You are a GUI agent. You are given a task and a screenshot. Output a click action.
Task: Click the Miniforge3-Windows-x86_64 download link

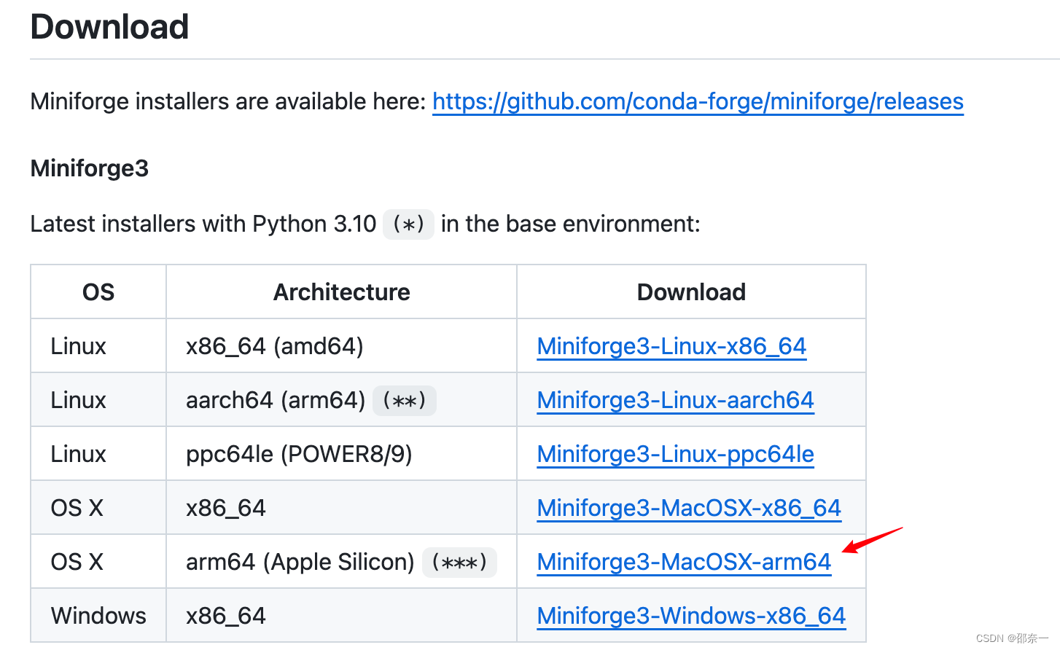point(691,616)
